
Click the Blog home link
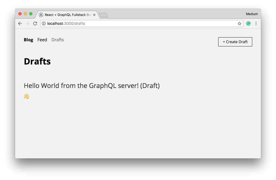click(x=28, y=40)
